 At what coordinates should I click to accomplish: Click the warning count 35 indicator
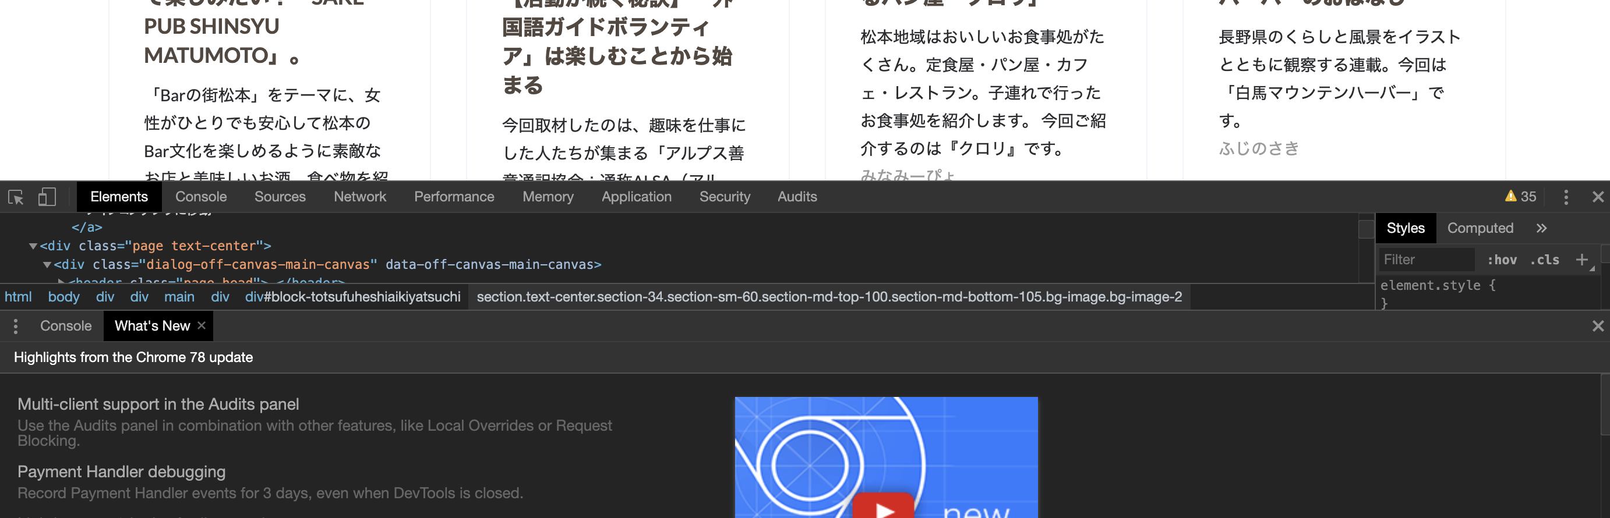click(x=1520, y=197)
